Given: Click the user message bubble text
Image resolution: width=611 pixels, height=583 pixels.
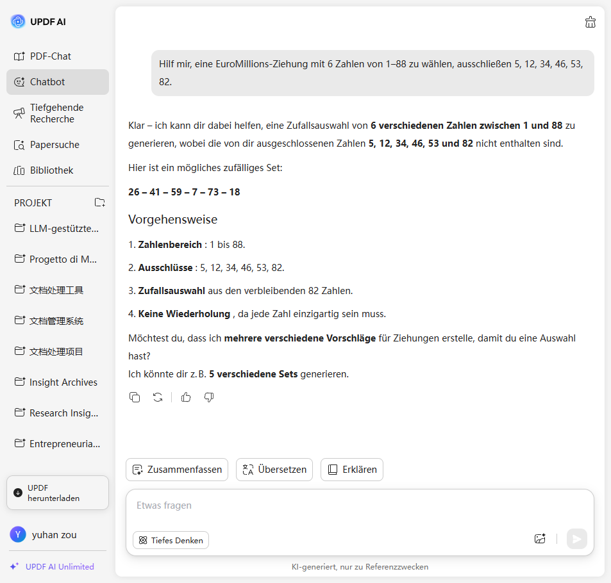Looking at the screenshot, I should [372, 73].
